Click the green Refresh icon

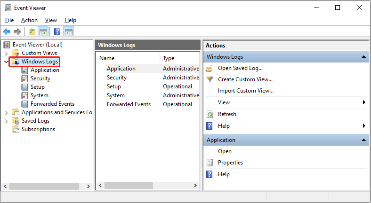[x=210, y=114]
